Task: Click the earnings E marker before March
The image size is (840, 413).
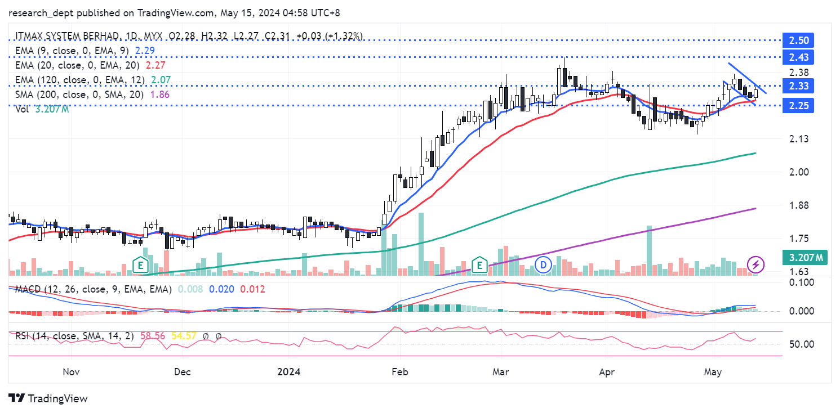Action: point(479,264)
